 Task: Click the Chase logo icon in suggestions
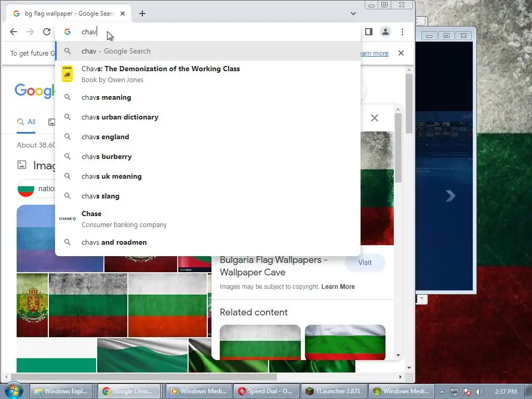pyautogui.click(x=67, y=219)
